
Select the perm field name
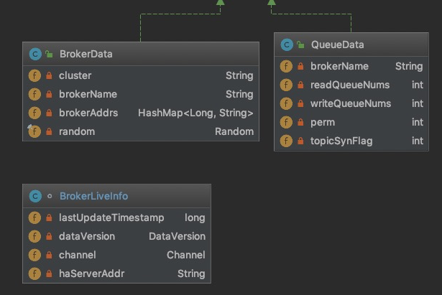click(323, 123)
